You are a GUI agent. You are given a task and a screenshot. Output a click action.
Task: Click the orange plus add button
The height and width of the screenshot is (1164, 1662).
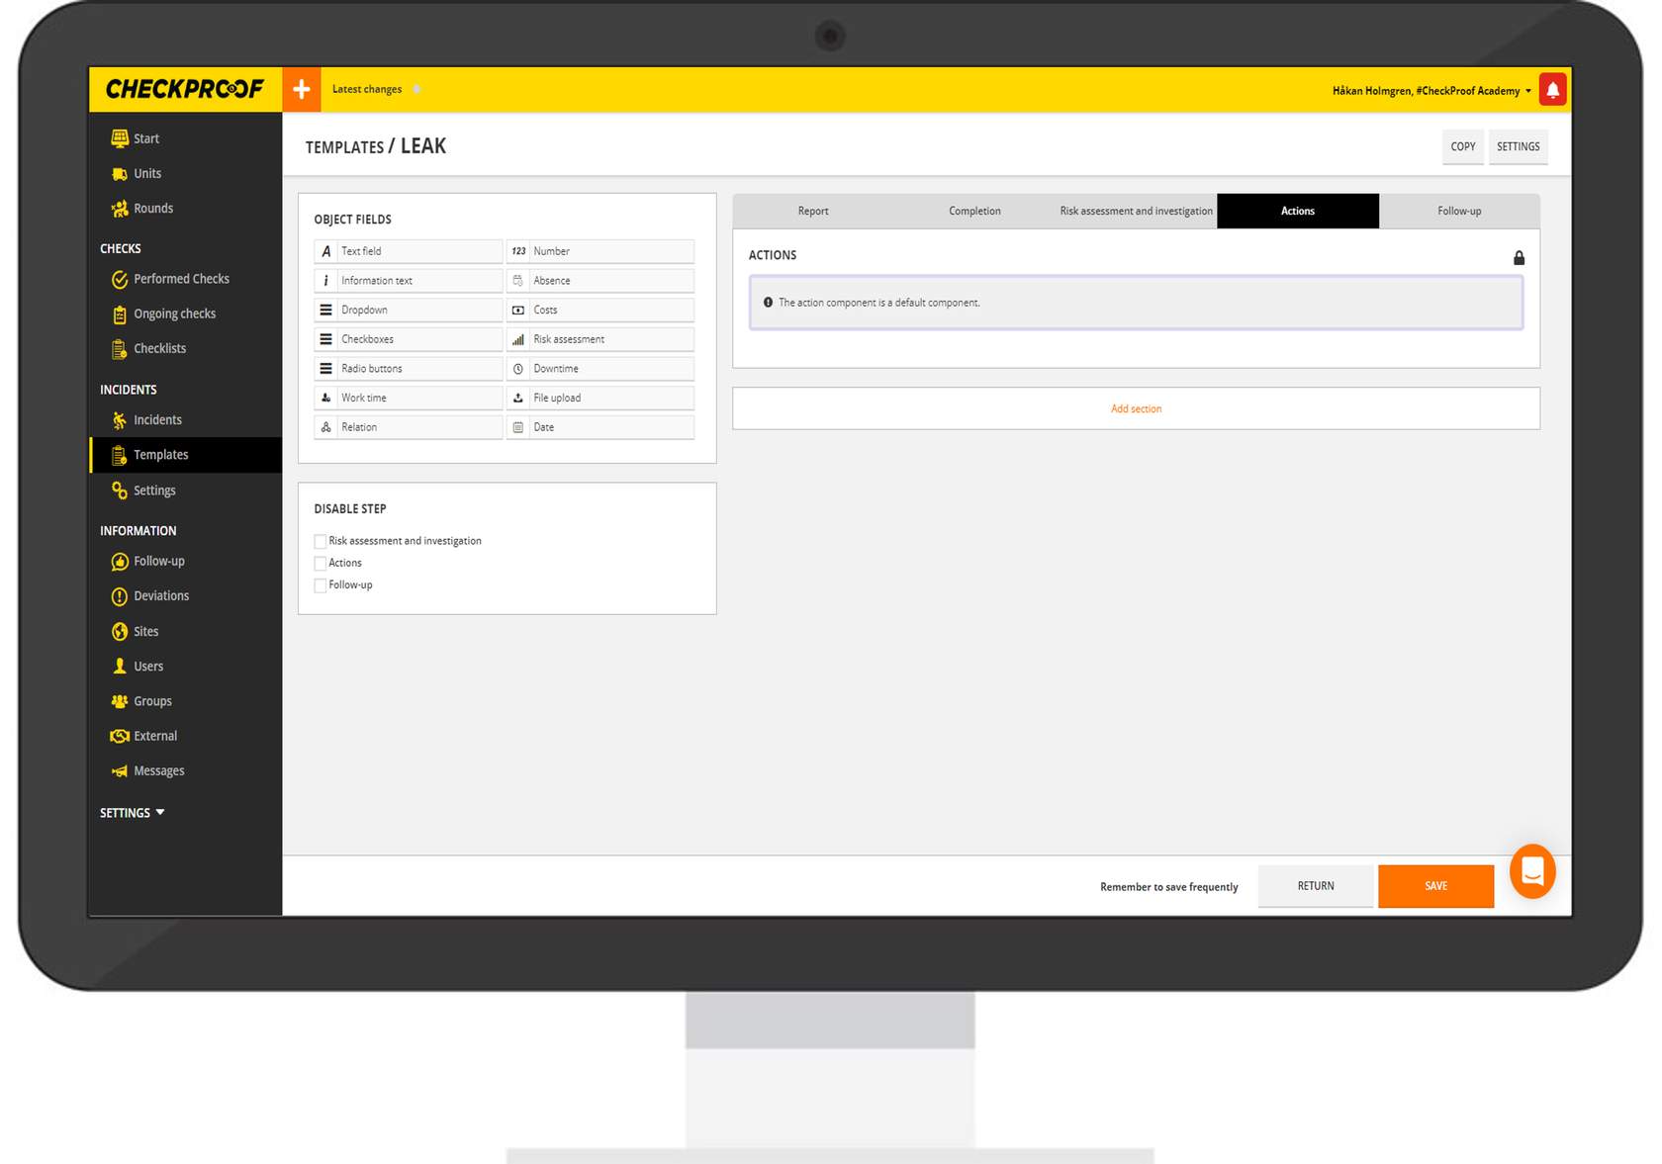pos(302,89)
